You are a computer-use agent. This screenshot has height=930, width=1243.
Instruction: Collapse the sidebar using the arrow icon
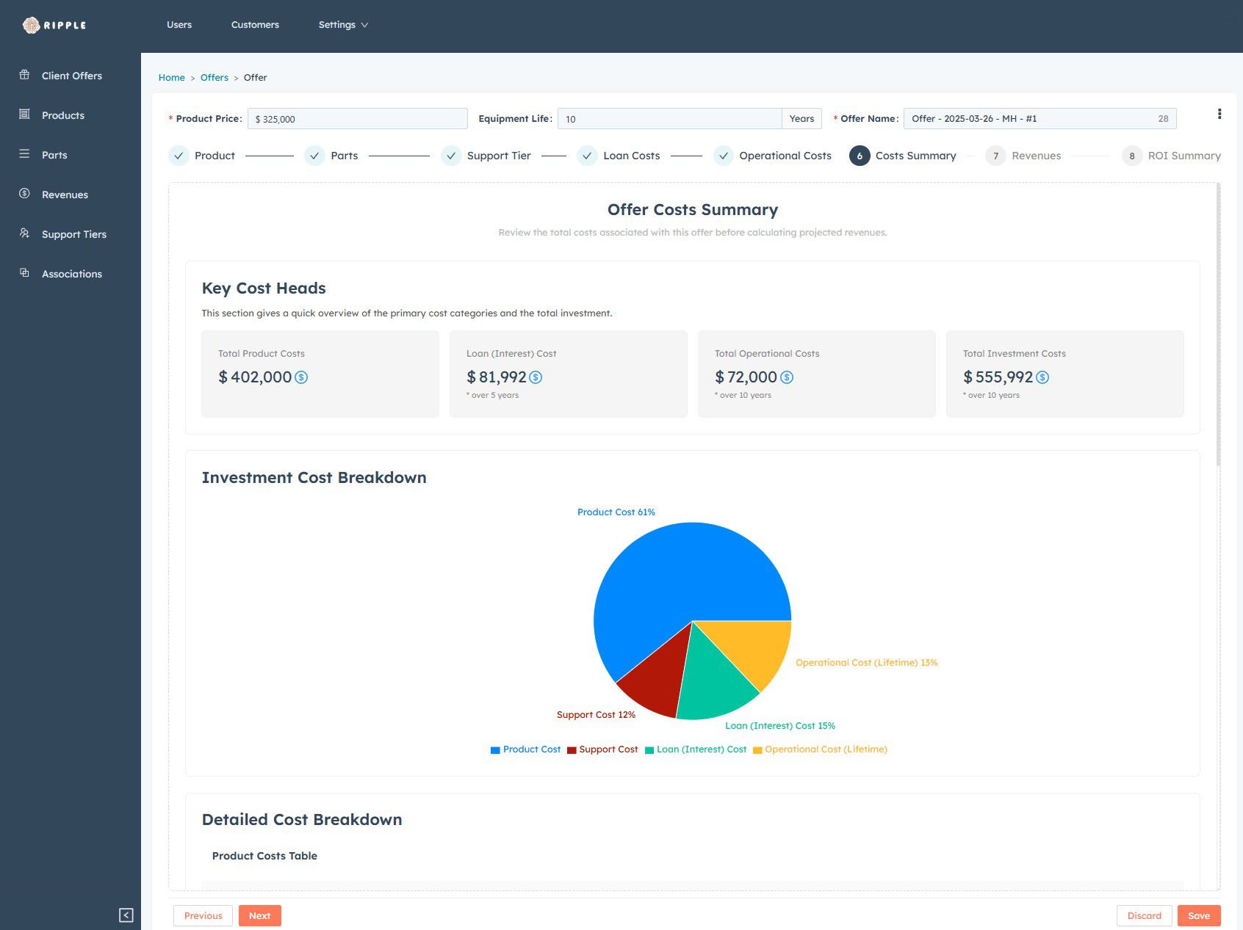tap(126, 915)
